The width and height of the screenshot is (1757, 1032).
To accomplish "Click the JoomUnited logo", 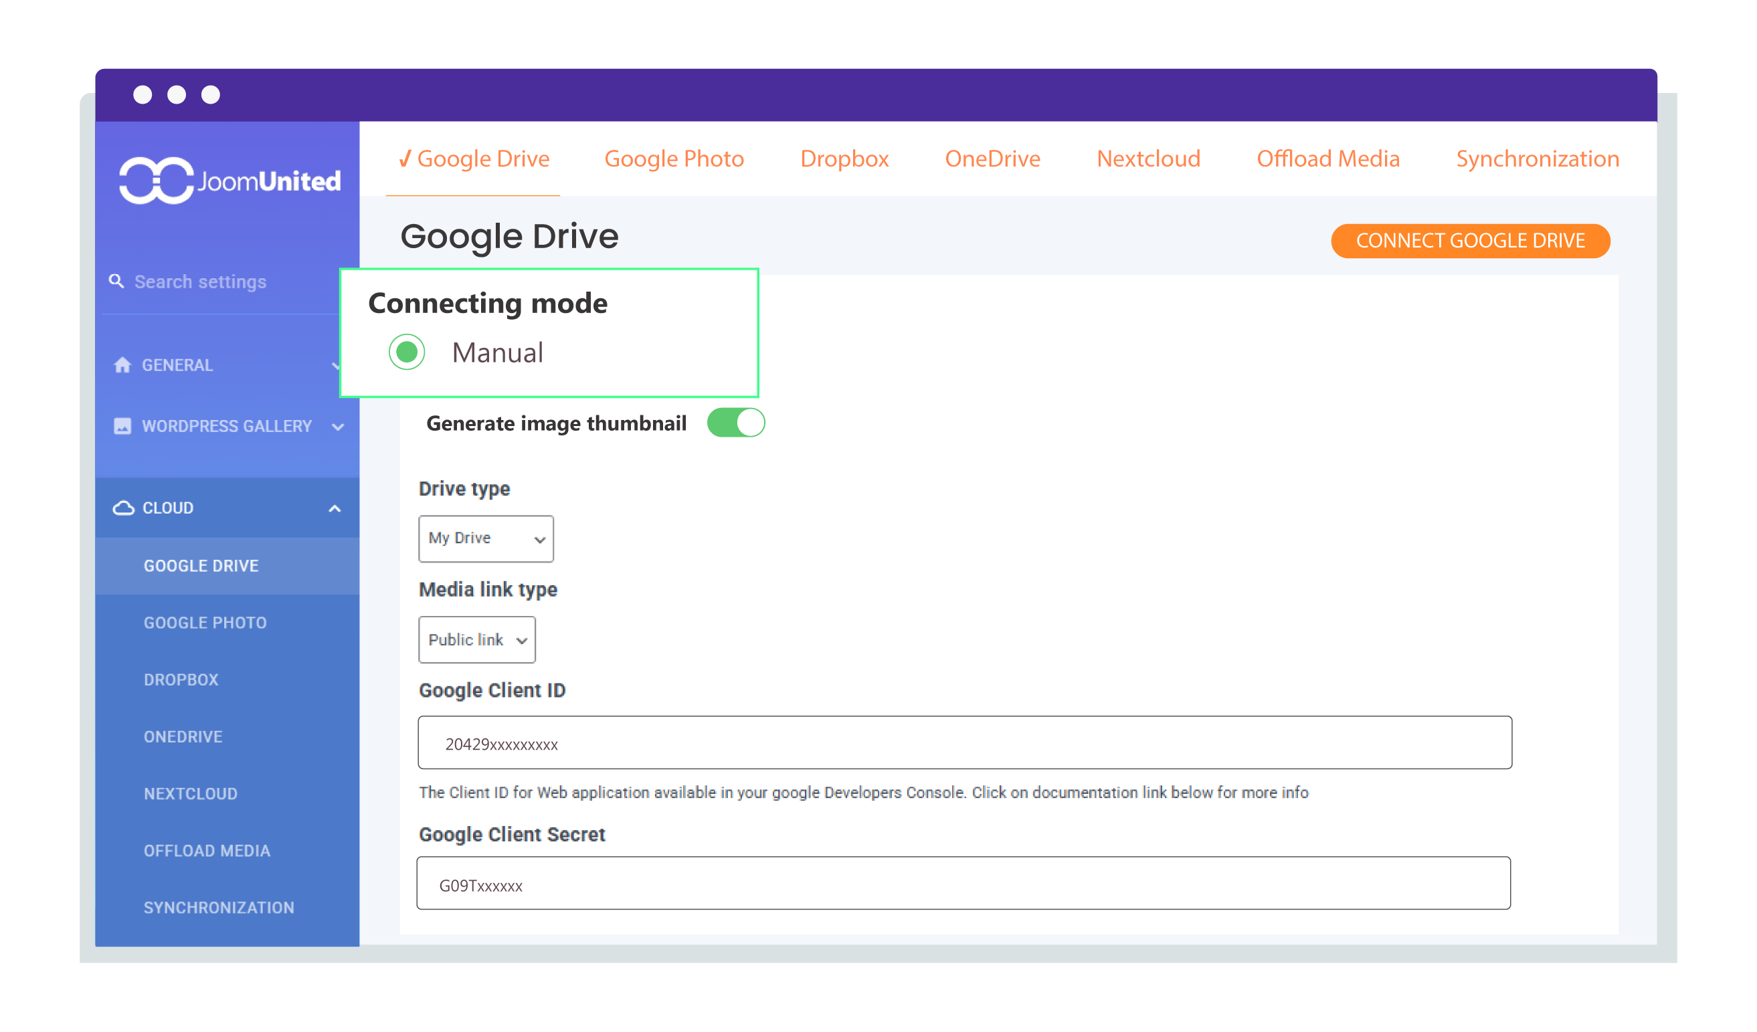I will coord(229,181).
